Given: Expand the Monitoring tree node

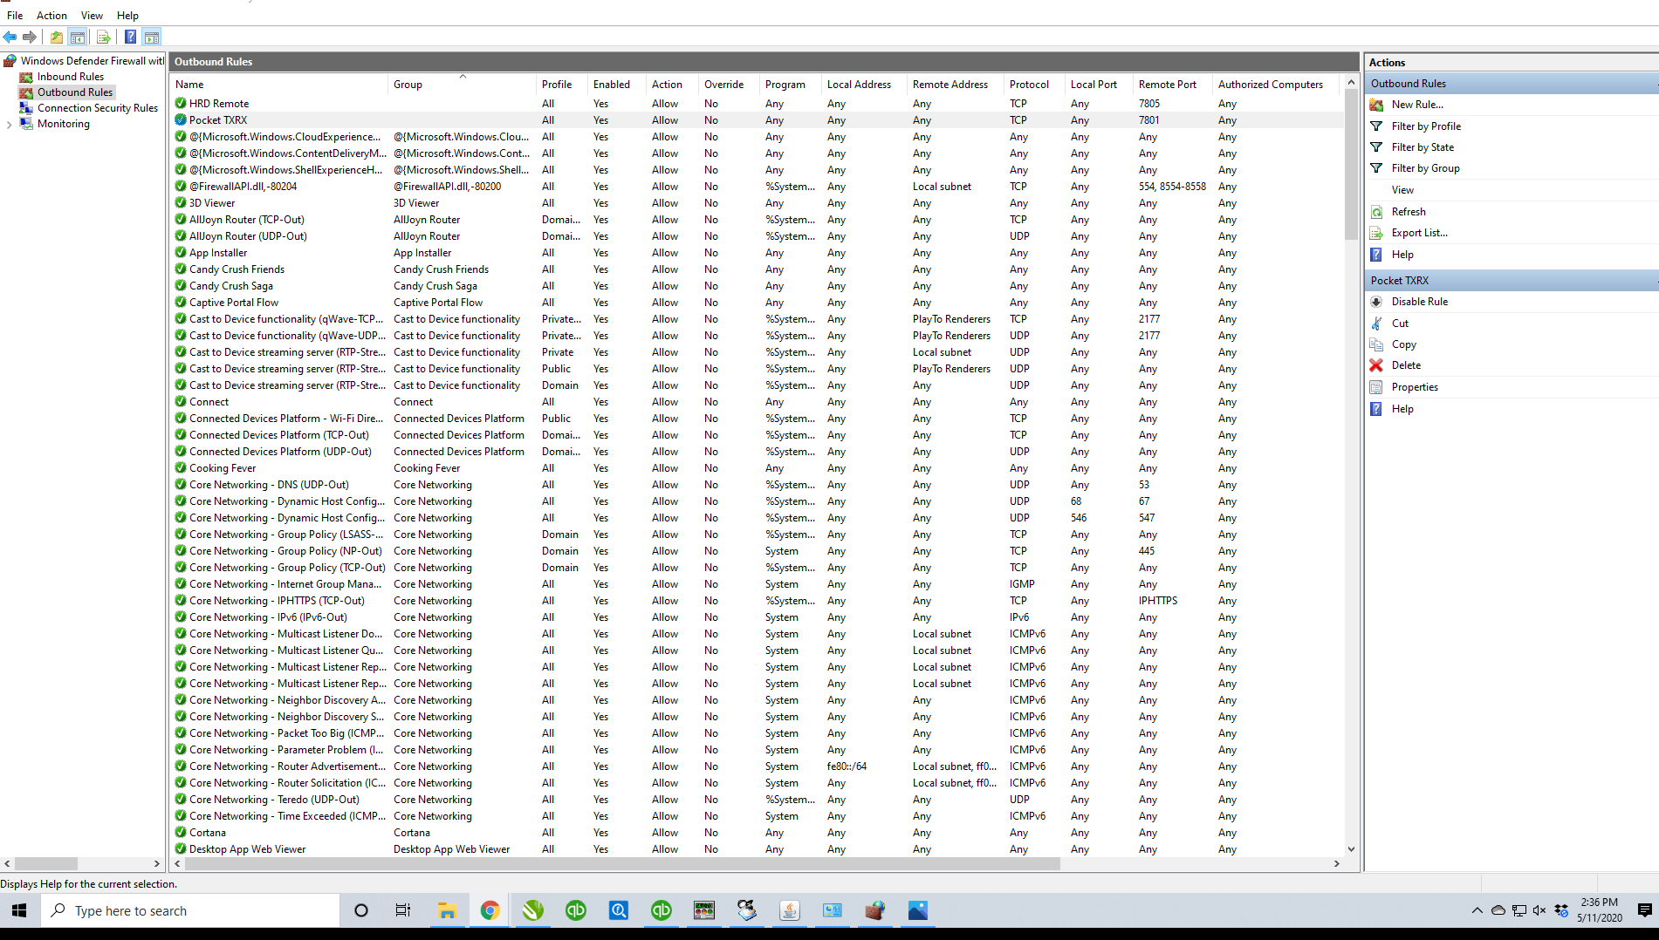Looking at the screenshot, I should 9,125.
